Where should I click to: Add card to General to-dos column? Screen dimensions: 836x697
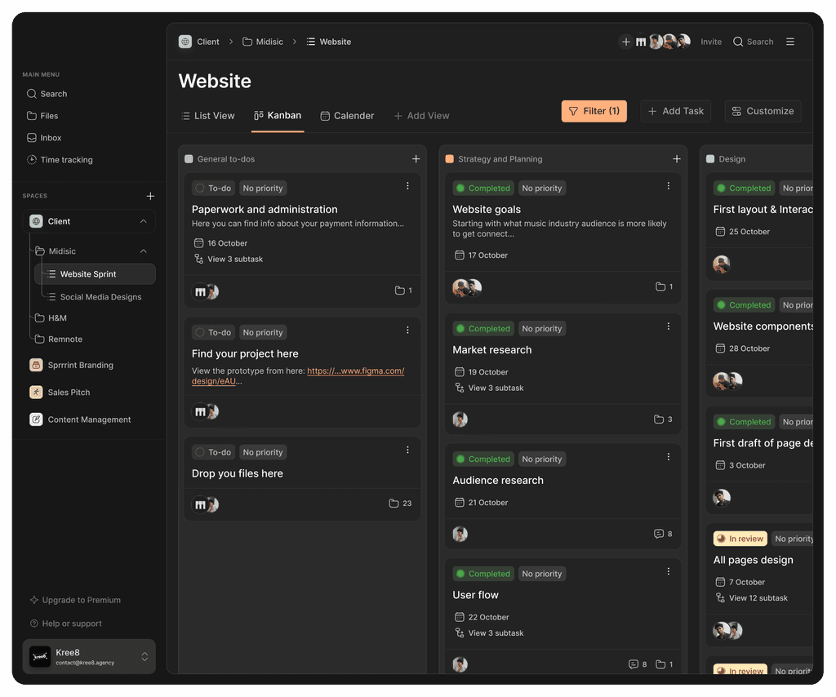[416, 159]
